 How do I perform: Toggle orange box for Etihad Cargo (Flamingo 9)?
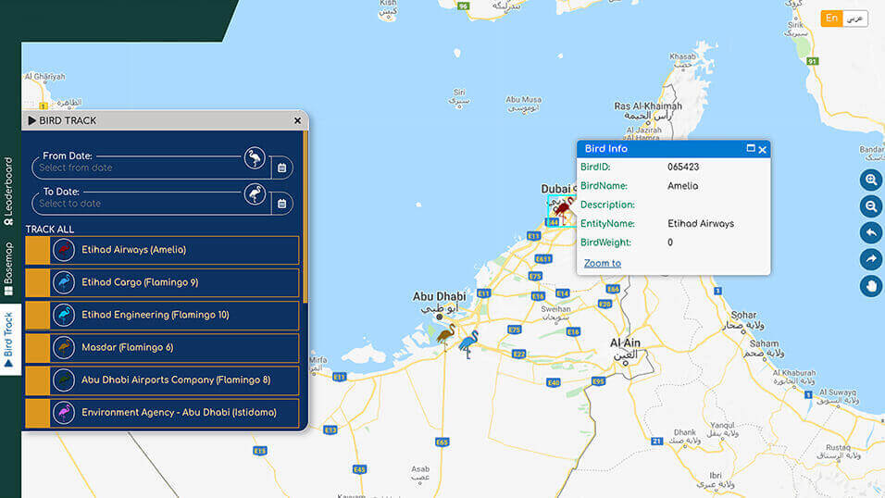click(38, 282)
